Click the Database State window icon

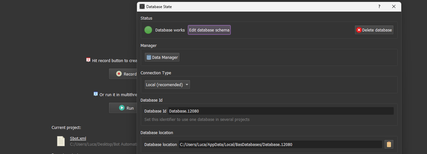point(142,6)
